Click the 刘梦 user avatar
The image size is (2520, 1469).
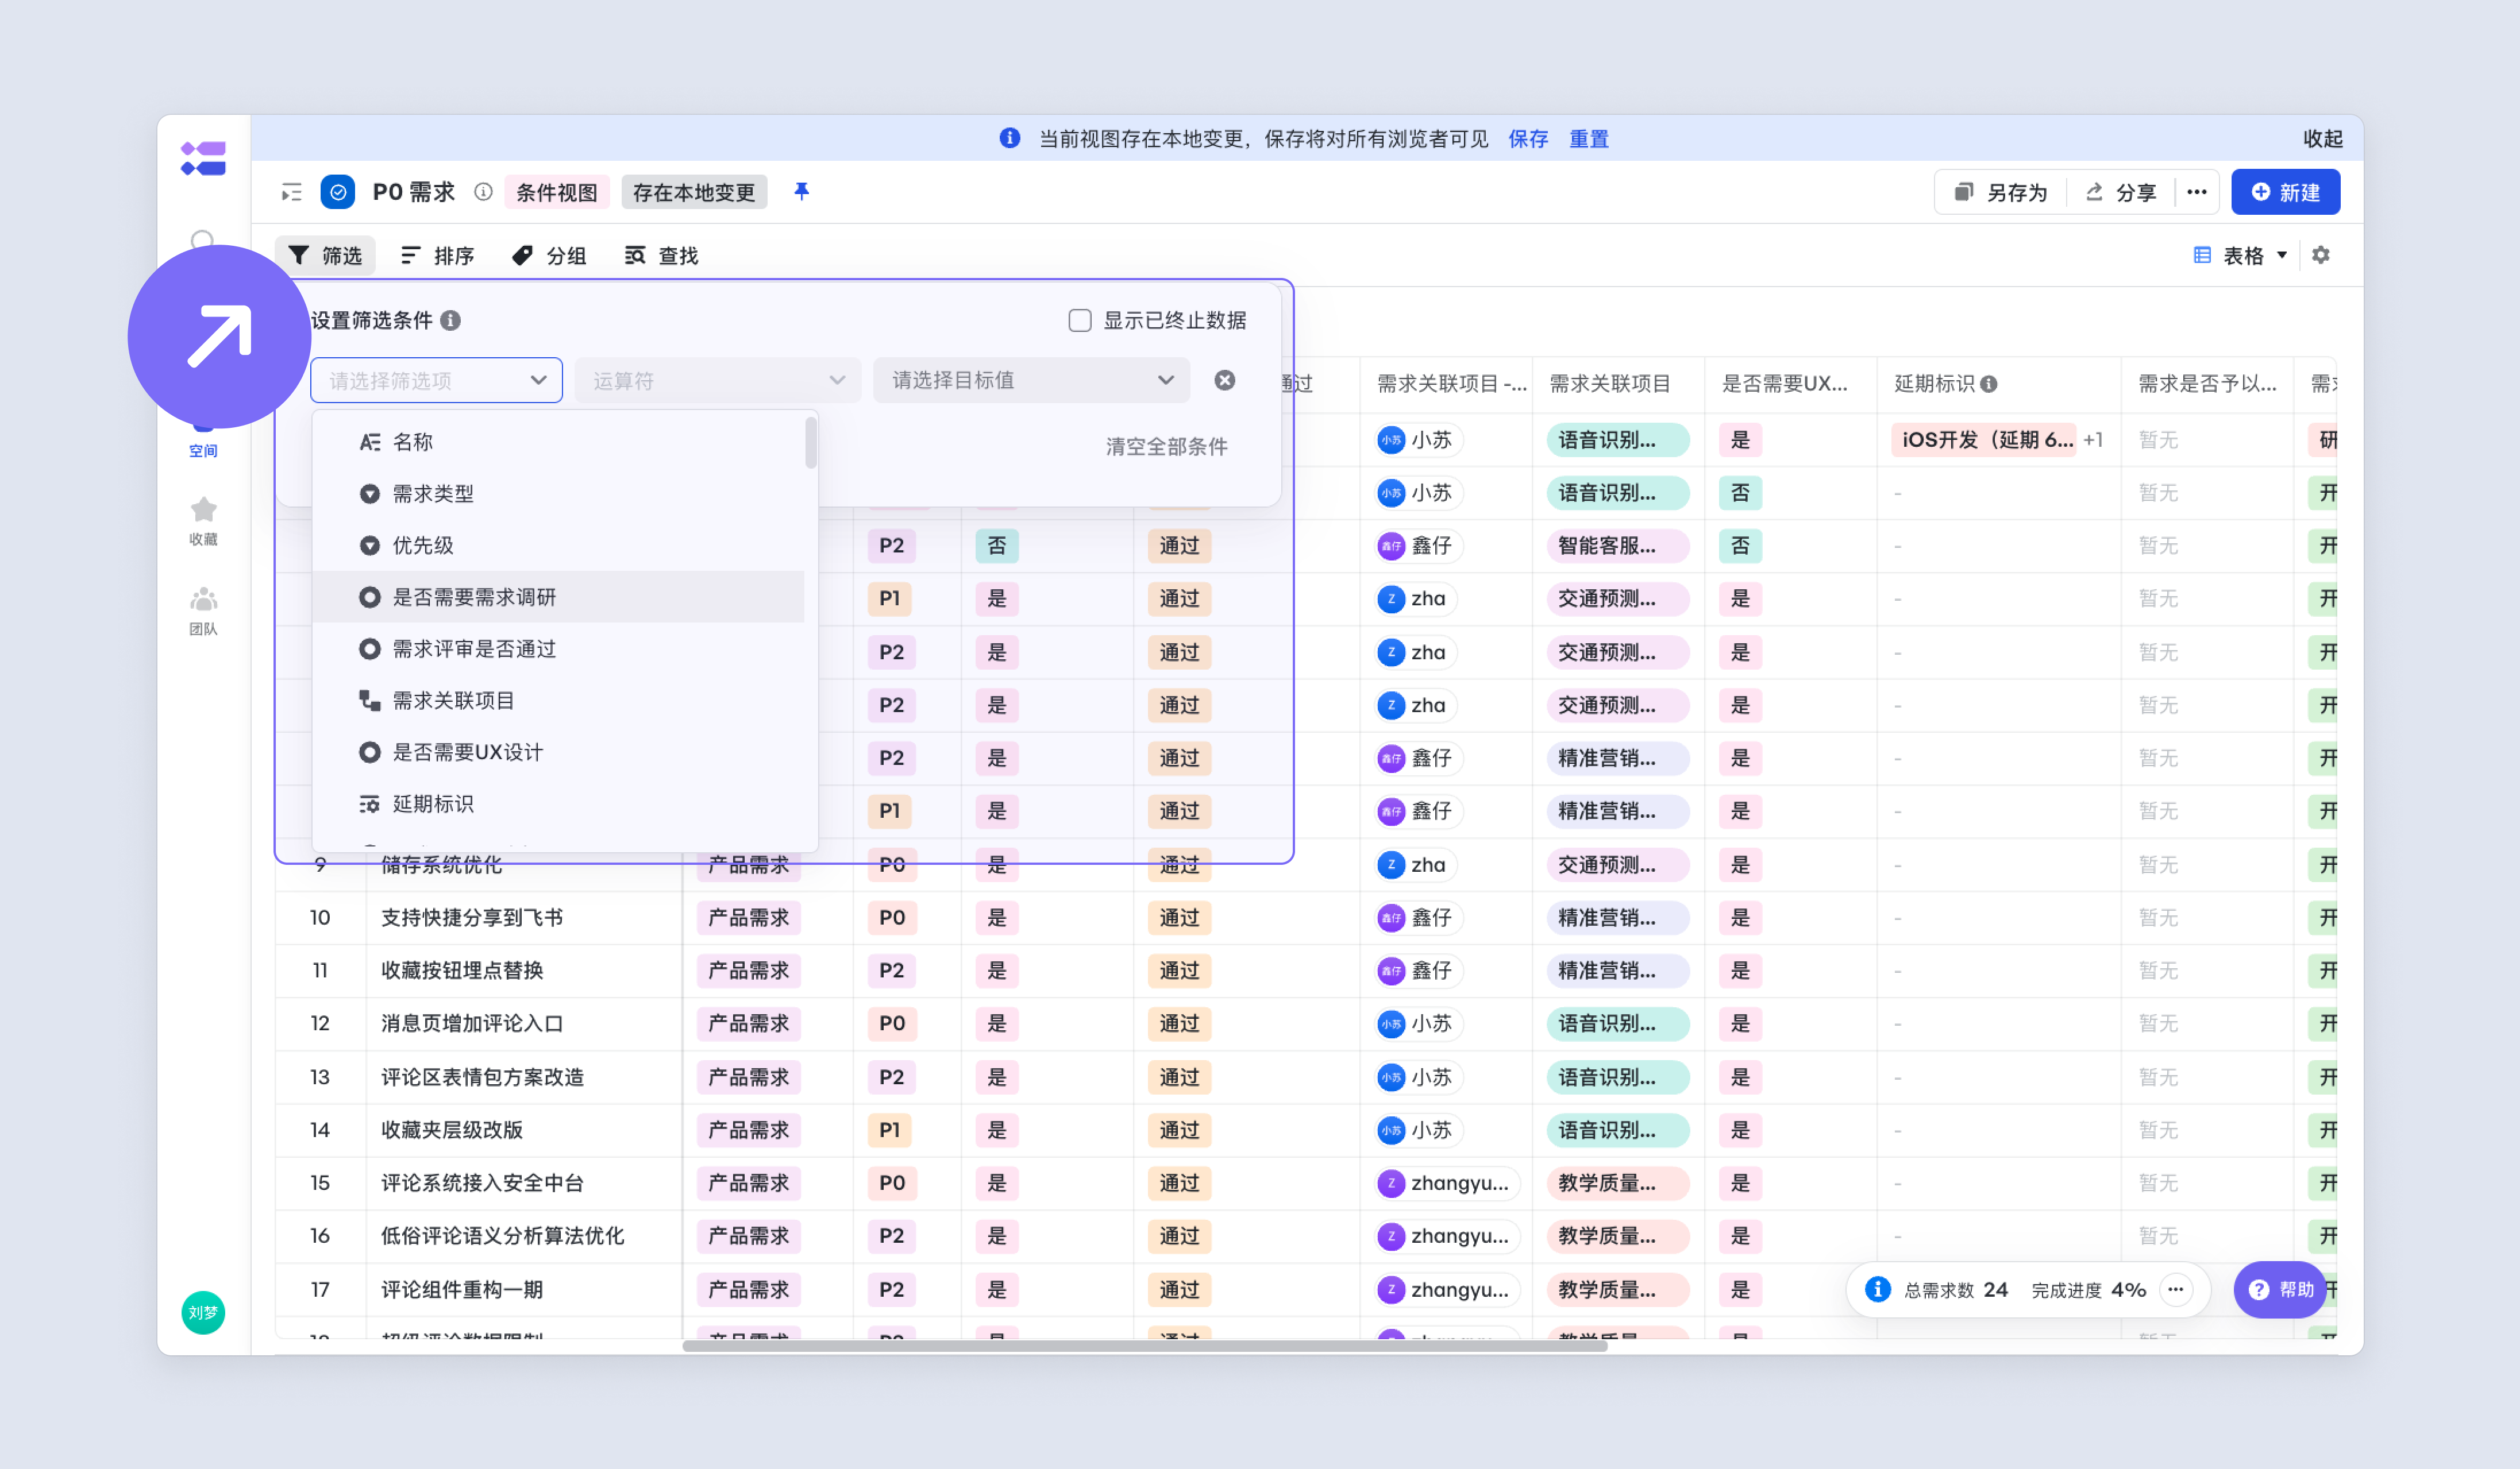click(x=203, y=1312)
